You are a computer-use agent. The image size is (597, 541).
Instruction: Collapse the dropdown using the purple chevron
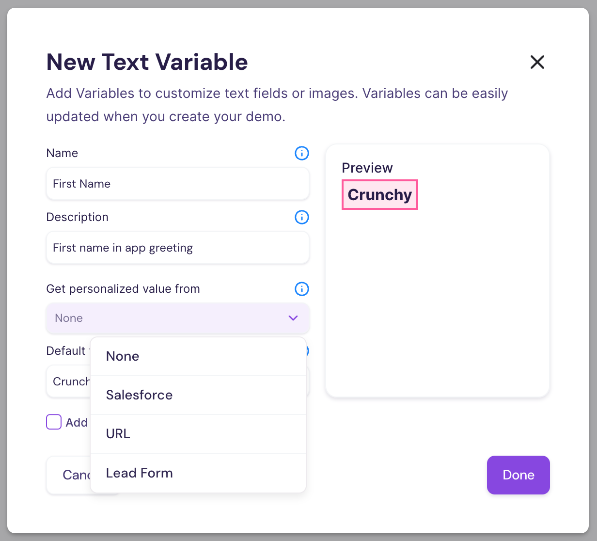(x=293, y=318)
